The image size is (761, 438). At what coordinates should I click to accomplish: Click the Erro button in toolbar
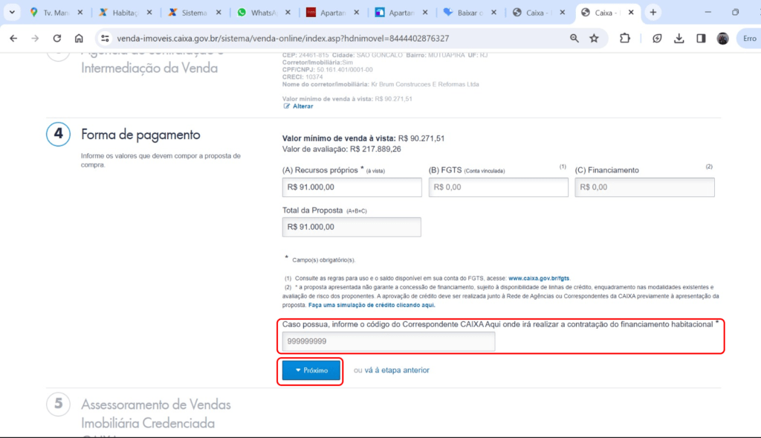click(749, 39)
